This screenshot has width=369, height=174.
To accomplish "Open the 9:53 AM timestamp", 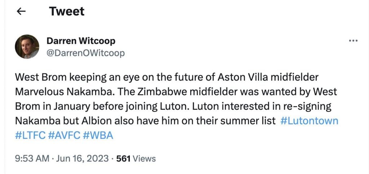I will tap(32, 159).
